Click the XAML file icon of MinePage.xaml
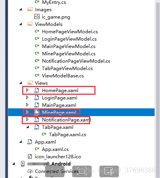160x178 pixels. (37, 112)
